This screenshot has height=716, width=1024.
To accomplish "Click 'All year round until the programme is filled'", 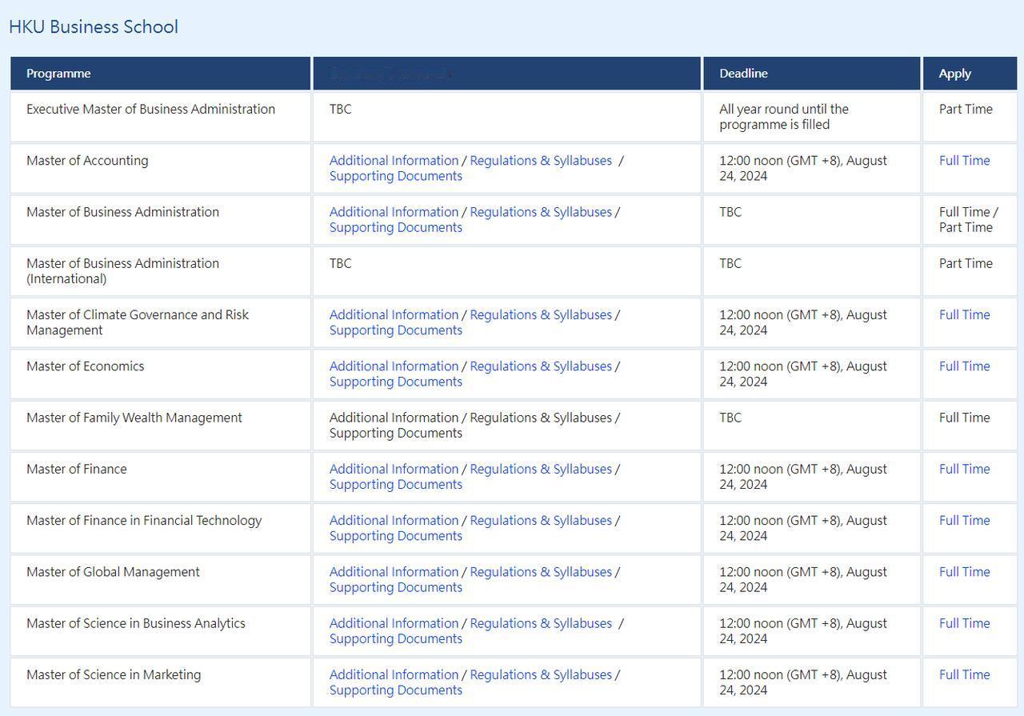I will point(784,117).
